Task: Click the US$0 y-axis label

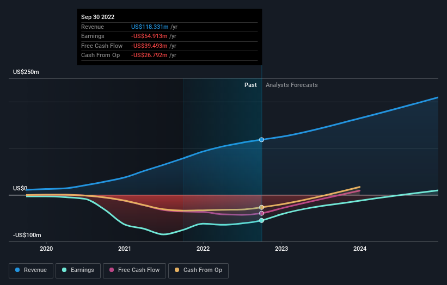Action: 20,189
